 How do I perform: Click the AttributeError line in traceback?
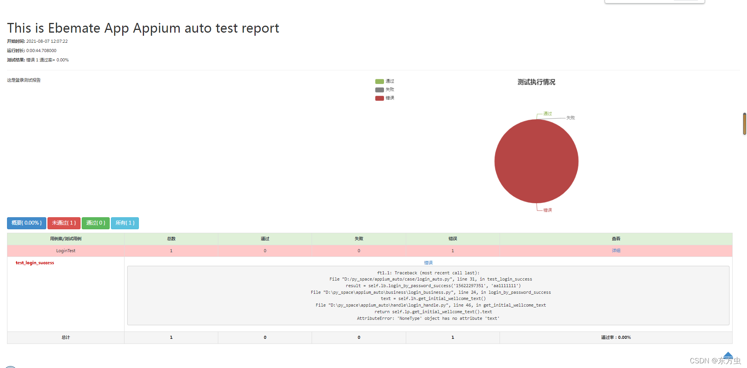pyautogui.click(x=428, y=318)
